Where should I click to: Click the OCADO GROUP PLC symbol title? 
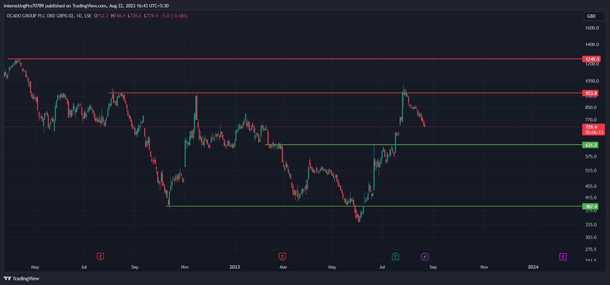40,16
